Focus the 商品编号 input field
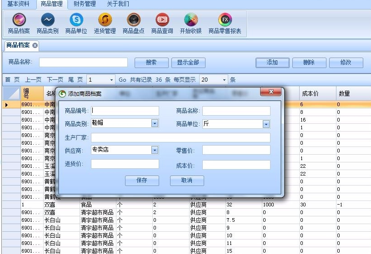The width and height of the screenshot is (371, 254). (x=125, y=111)
